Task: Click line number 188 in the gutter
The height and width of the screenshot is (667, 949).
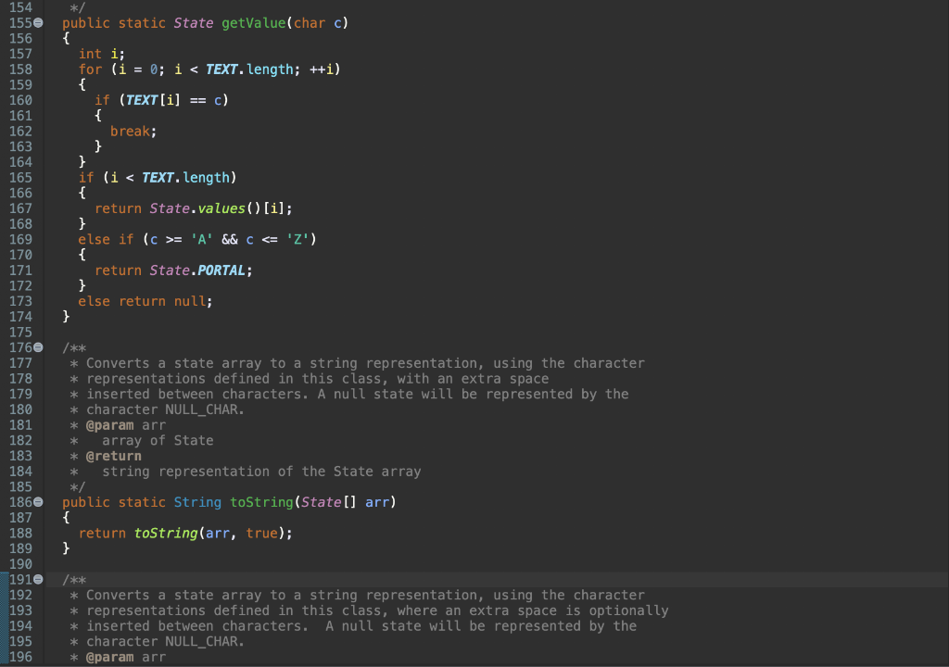Action: point(20,533)
